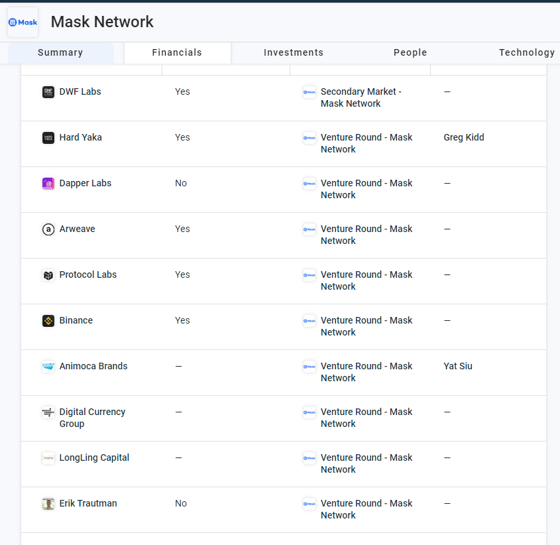
Task: Open the Investments tab
Action: [293, 52]
